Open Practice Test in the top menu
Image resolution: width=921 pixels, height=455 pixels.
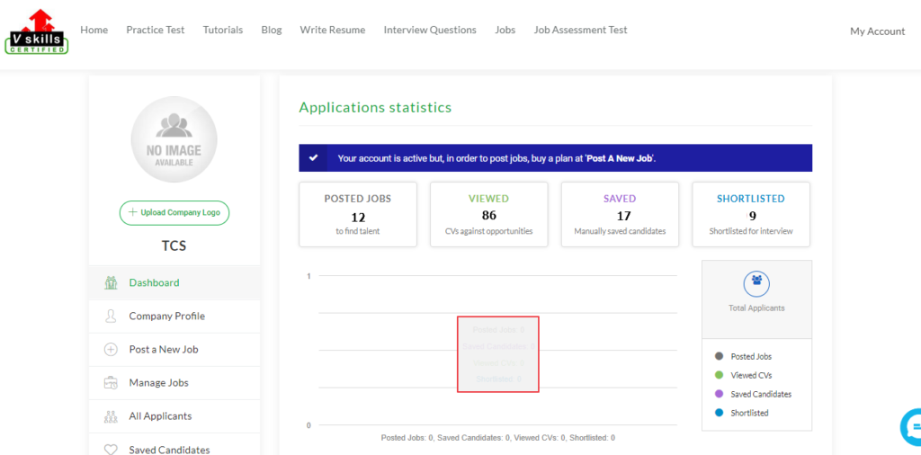pyautogui.click(x=155, y=30)
